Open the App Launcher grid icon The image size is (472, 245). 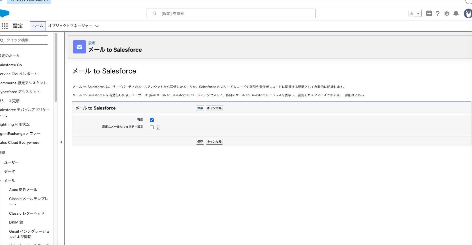pyautogui.click(x=5, y=26)
